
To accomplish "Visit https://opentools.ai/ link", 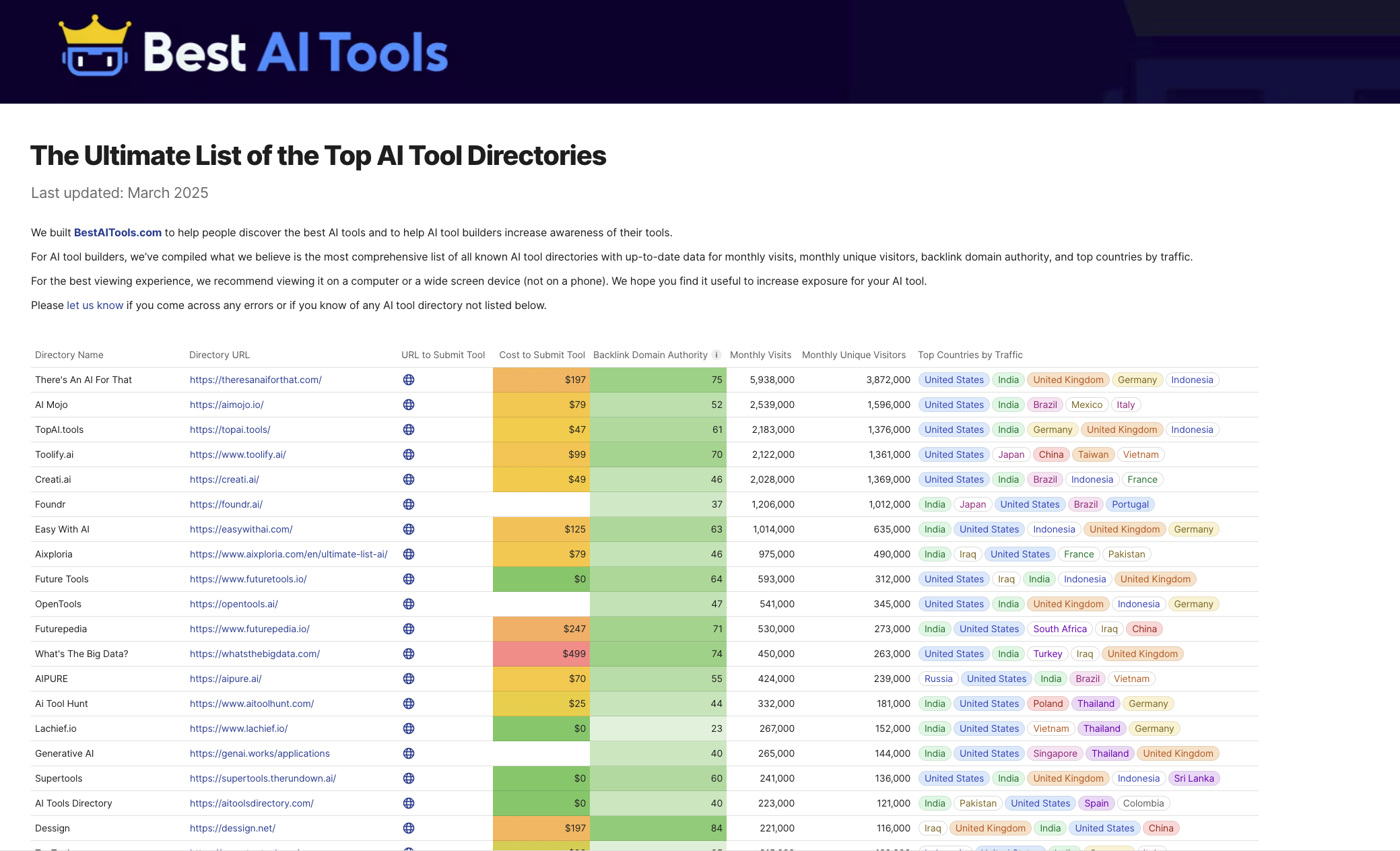I will tap(234, 604).
